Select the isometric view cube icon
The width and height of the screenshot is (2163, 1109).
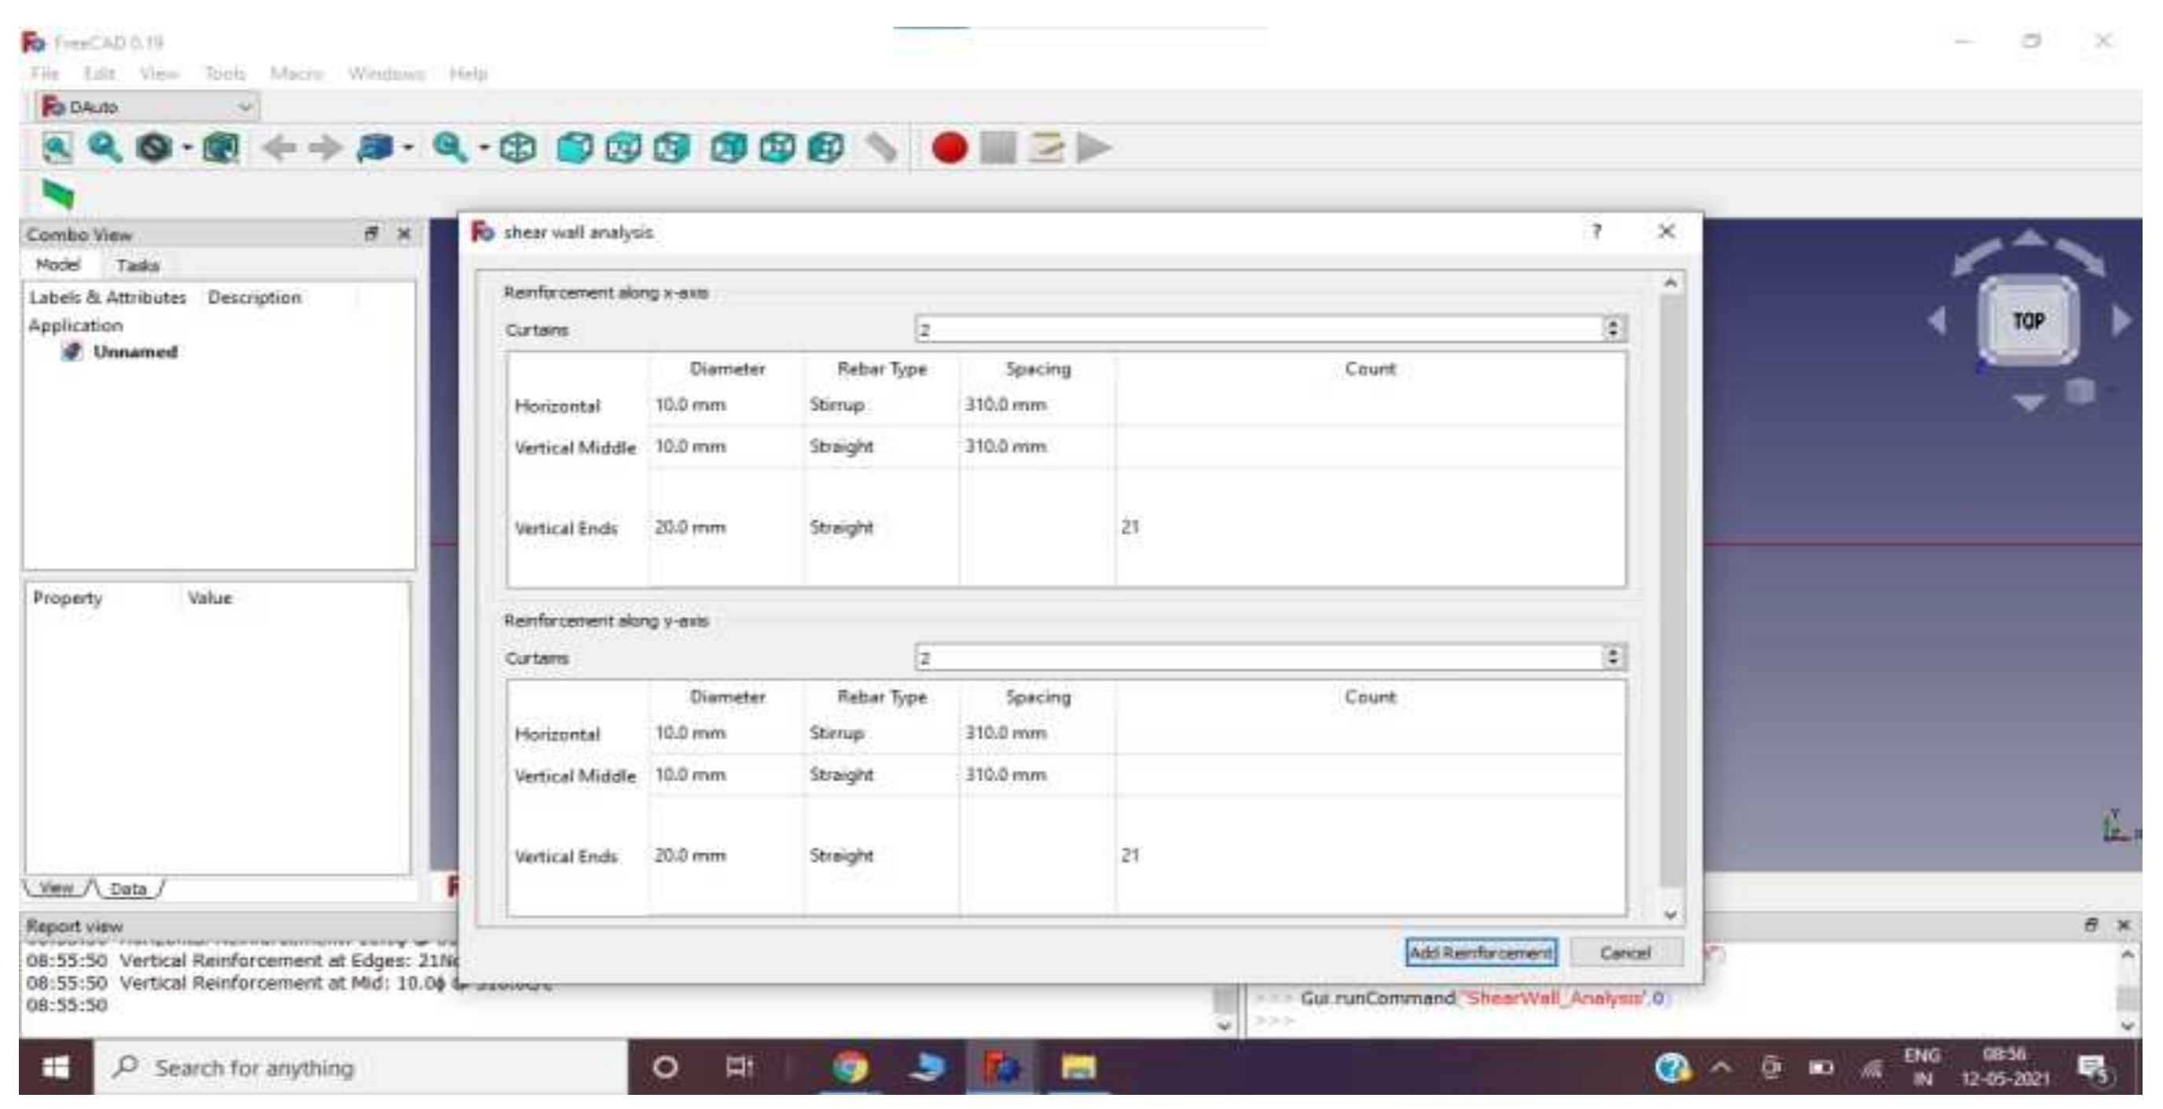(x=517, y=148)
